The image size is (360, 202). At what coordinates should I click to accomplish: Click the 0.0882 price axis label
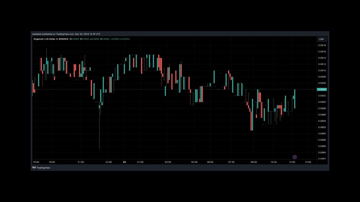pos(322,159)
